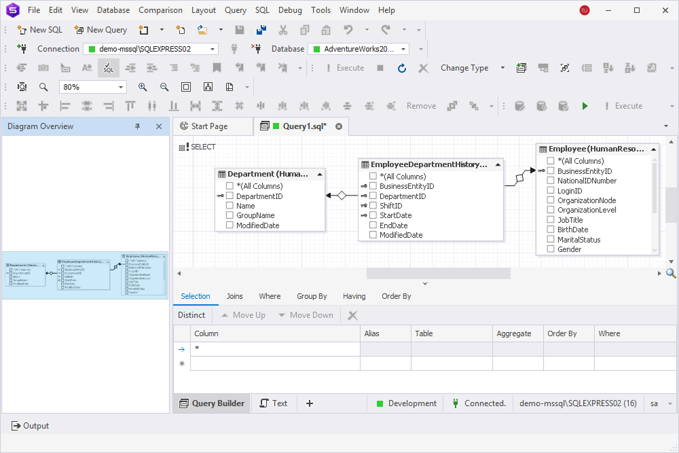
Task: Switch to the Joins tab
Action: click(234, 296)
